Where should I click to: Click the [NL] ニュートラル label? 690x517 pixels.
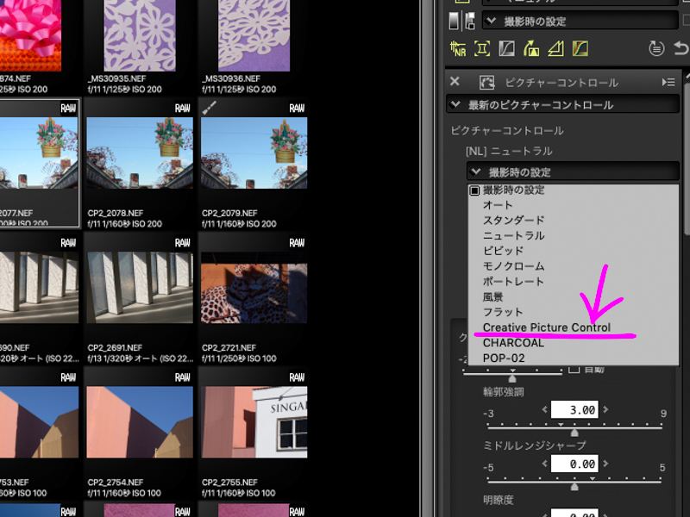coord(509,152)
